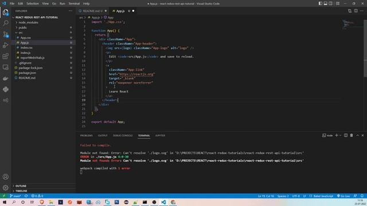
Task: Open the Windows Start menu
Action: [x=4, y=202]
